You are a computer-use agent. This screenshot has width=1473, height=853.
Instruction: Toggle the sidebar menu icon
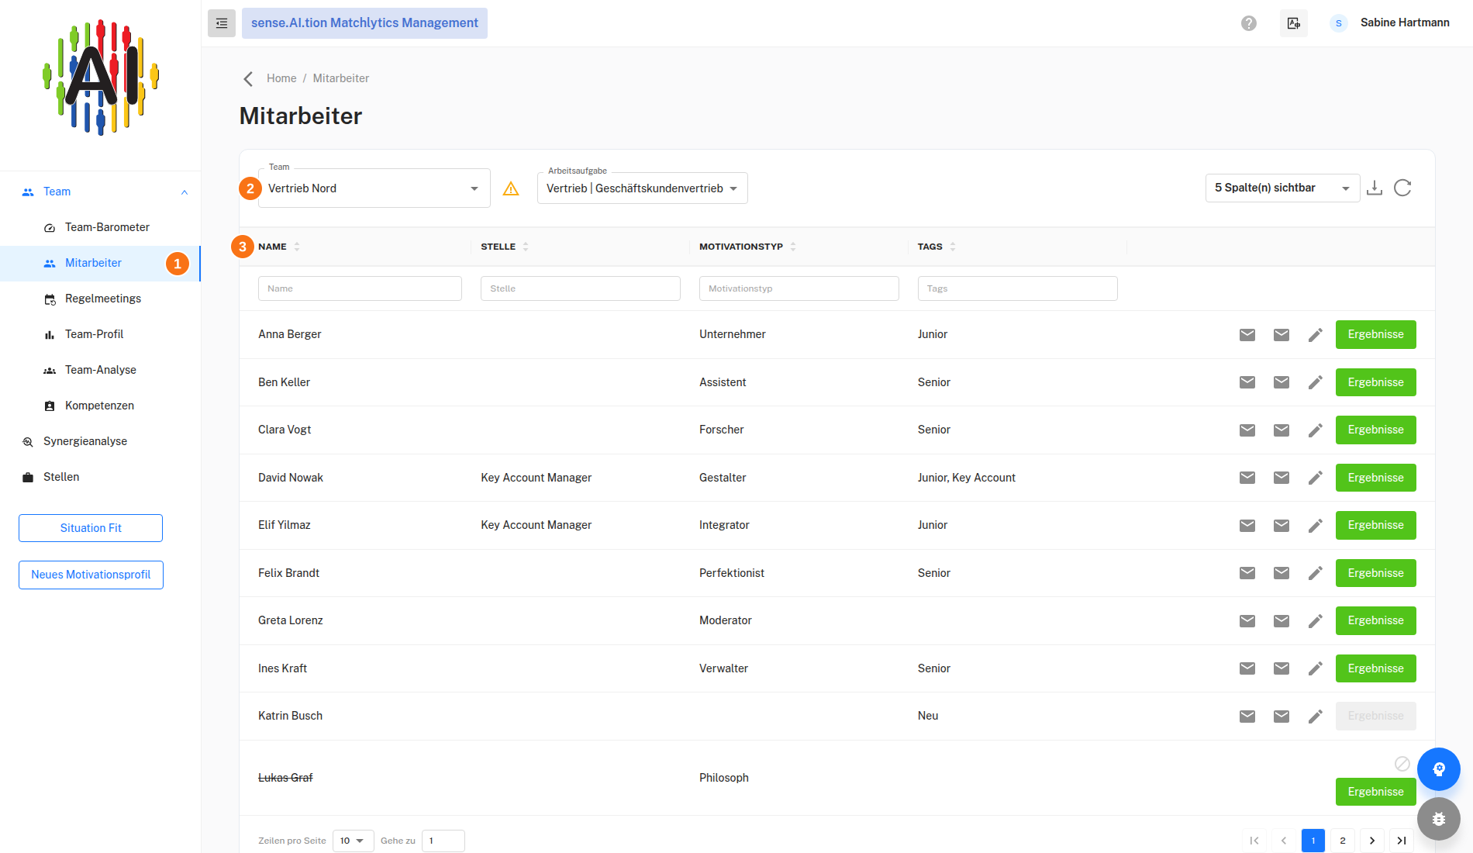click(222, 23)
